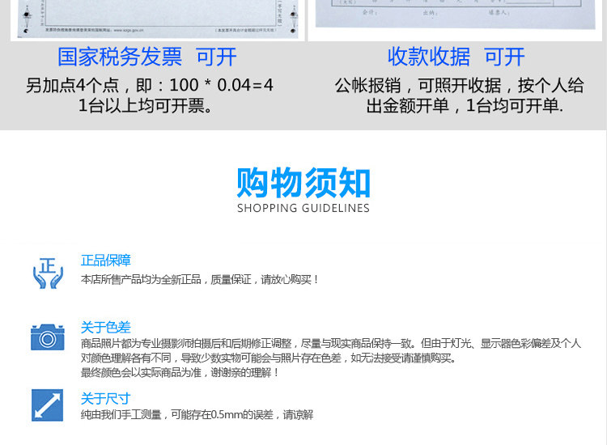
Task: Click the 收款收据 可开 heading
Action: point(456,57)
